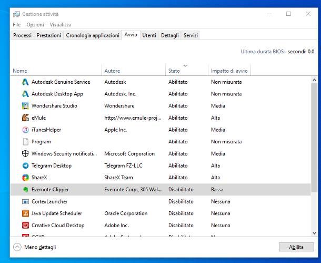Click the scrollbar down arrow
This screenshot has height=263, width=321.
click(x=314, y=233)
